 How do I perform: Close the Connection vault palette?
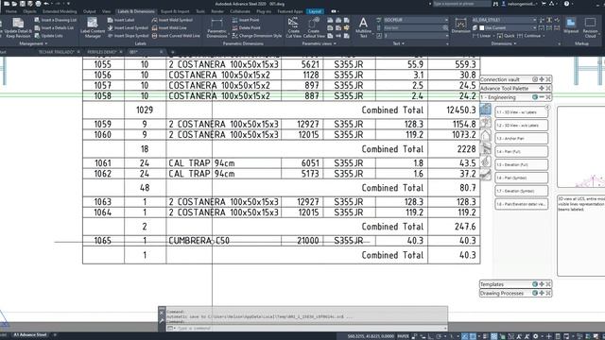coord(548,79)
